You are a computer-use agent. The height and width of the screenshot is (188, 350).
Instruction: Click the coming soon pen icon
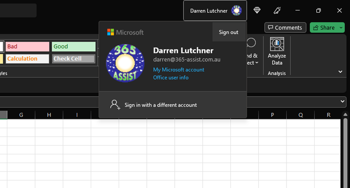click(x=277, y=10)
